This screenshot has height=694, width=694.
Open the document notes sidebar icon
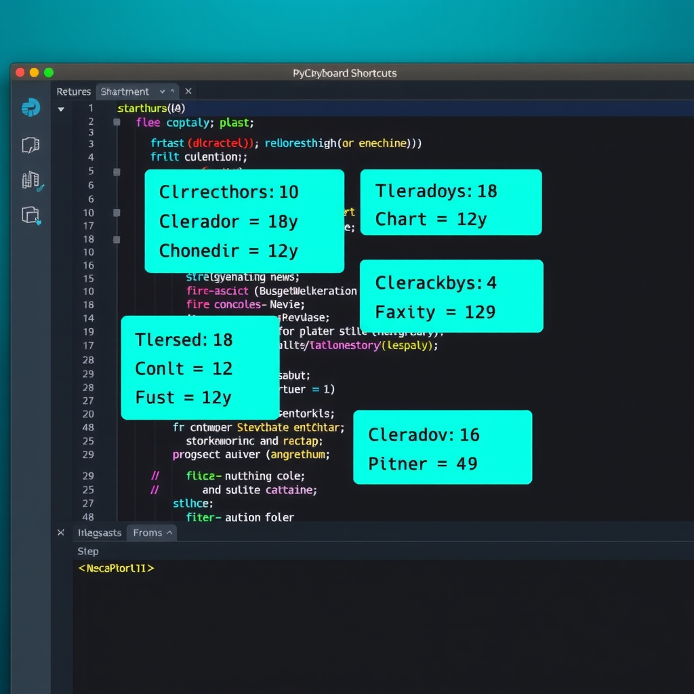[x=30, y=145]
